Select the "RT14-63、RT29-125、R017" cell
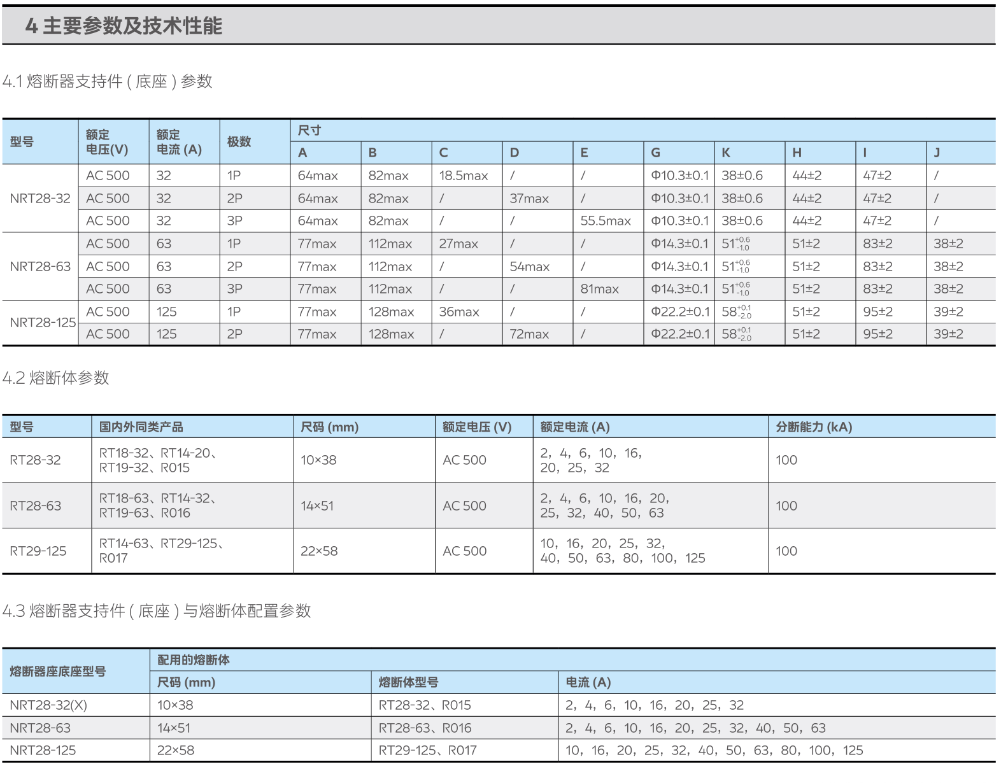 [161, 551]
